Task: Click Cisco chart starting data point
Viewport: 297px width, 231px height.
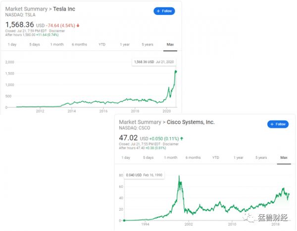Action: point(125,220)
